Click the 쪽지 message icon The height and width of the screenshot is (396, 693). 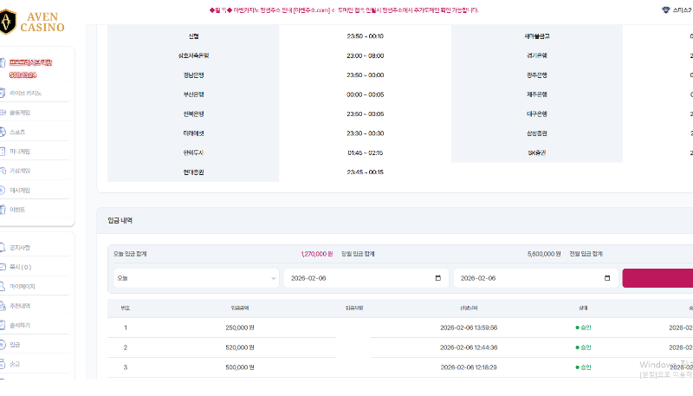pyautogui.click(x=3, y=267)
